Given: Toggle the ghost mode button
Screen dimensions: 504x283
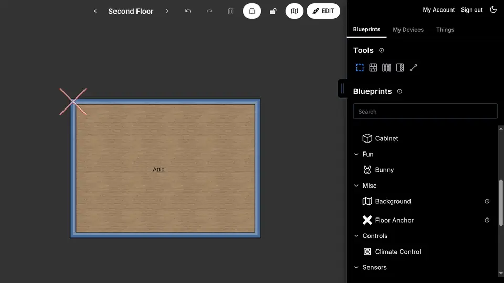Looking at the screenshot, I should (251, 11).
